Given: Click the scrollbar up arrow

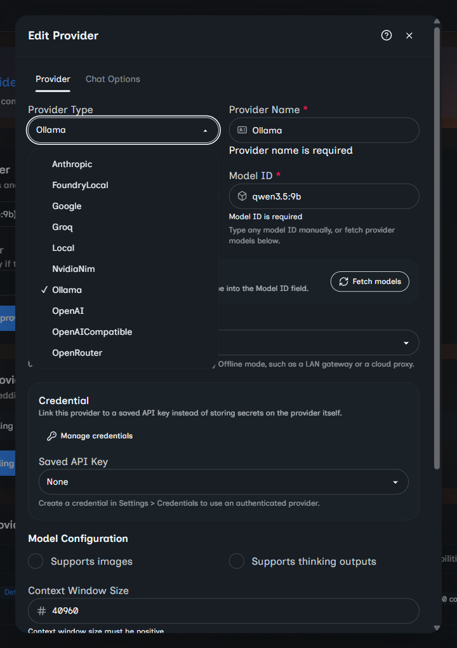Looking at the screenshot, I should (437, 21).
